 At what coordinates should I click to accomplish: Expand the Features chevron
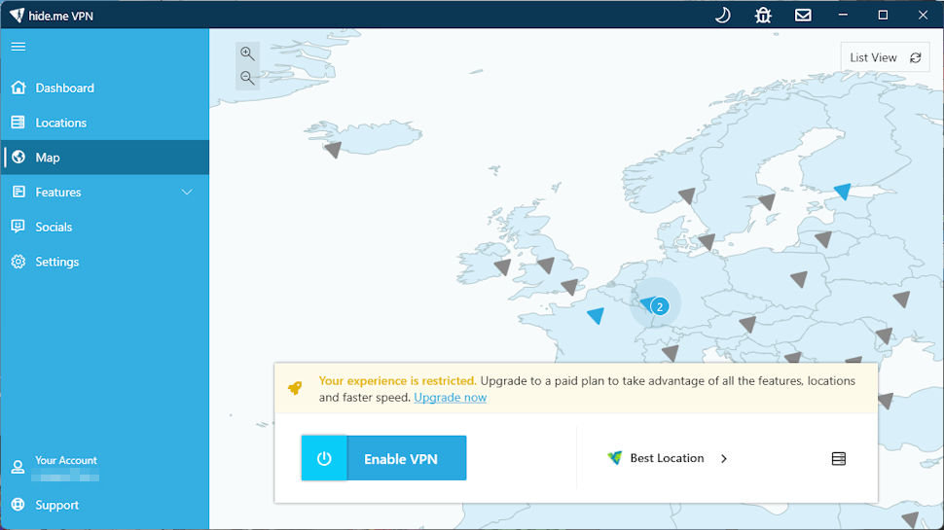point(187,193)
